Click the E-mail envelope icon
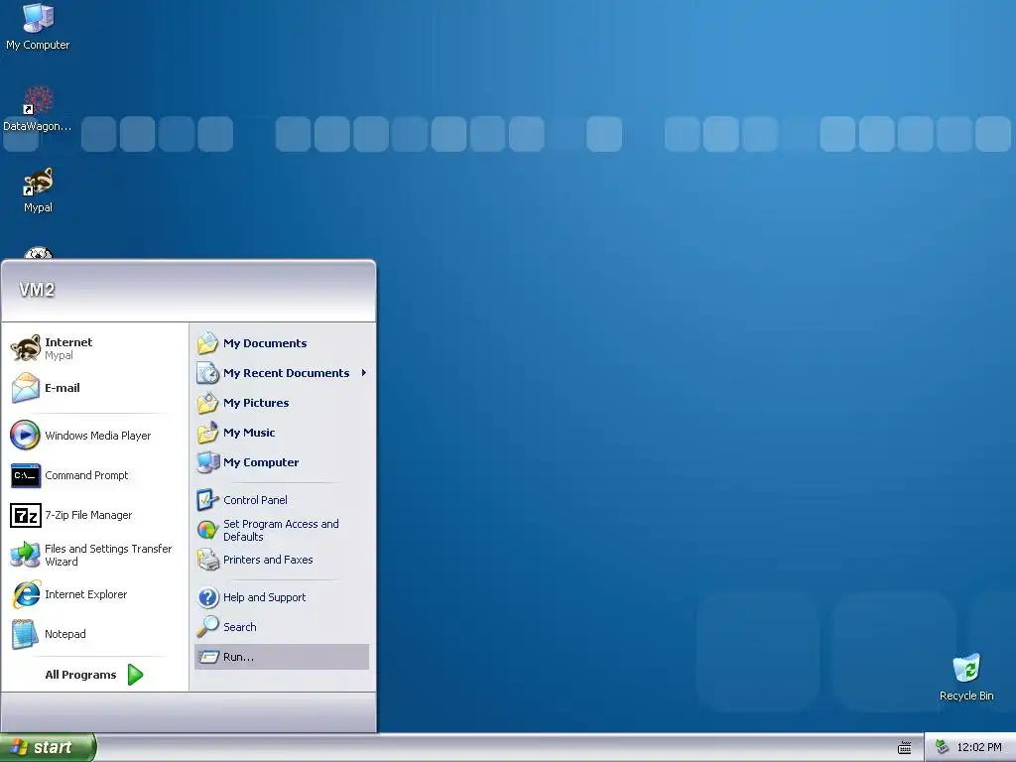Screen dimensions: 1016x762 pos(26,388)
